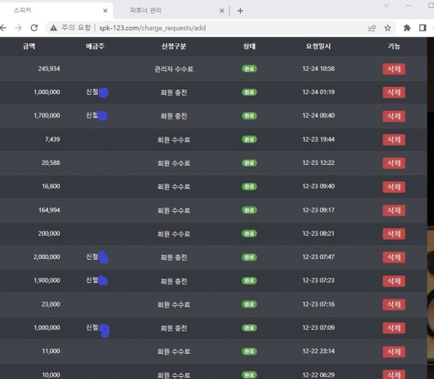This screenshot has height=379, width=434.
Task: Open a new tab with plus button
Action: (x=240, y=11)
